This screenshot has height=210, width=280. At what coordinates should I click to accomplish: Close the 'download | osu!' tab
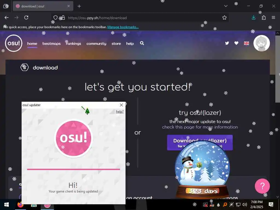69,6
